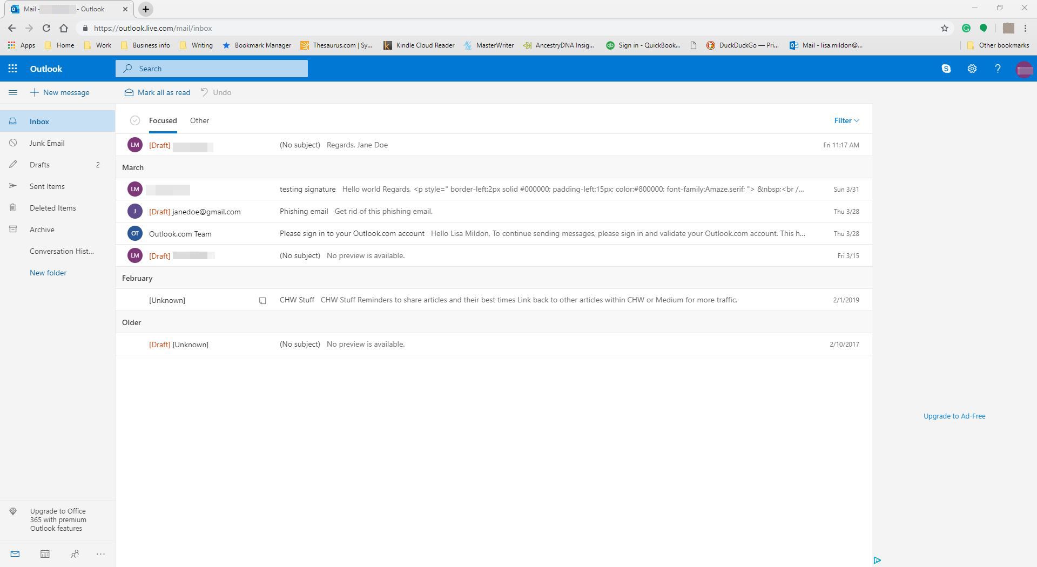Viewport: 1037px width, 567px height.
Task: Expand the Filter dropdown
Action: pos(846,120)
